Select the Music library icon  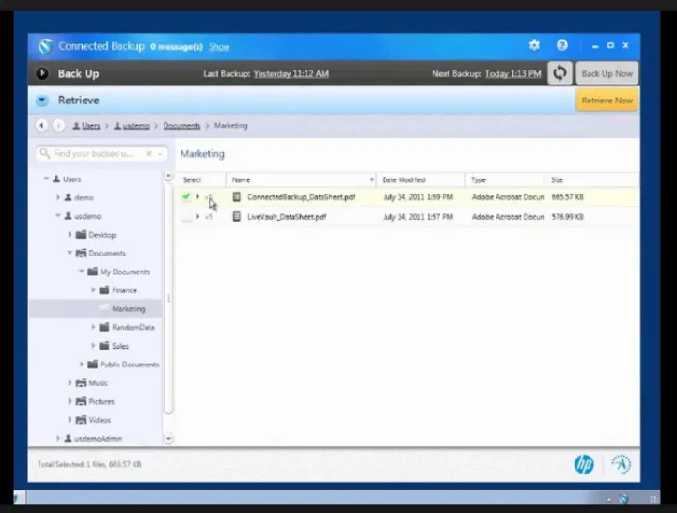pyautogui.click(x=81, y=382)
